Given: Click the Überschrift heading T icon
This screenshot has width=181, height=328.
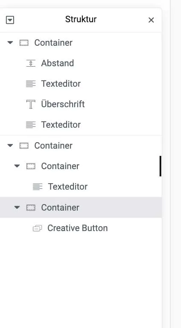Looking at the screenshot, I should [x=31, y=104].
